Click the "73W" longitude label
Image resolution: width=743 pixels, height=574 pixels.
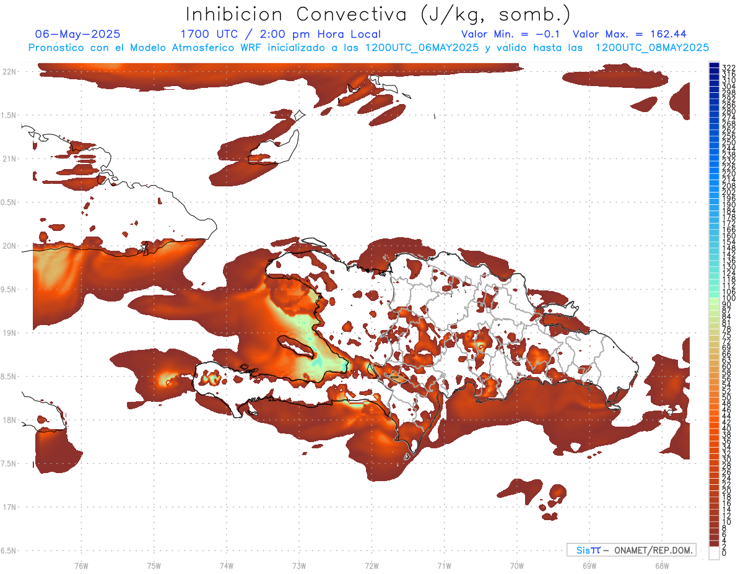tap(299, 565)
